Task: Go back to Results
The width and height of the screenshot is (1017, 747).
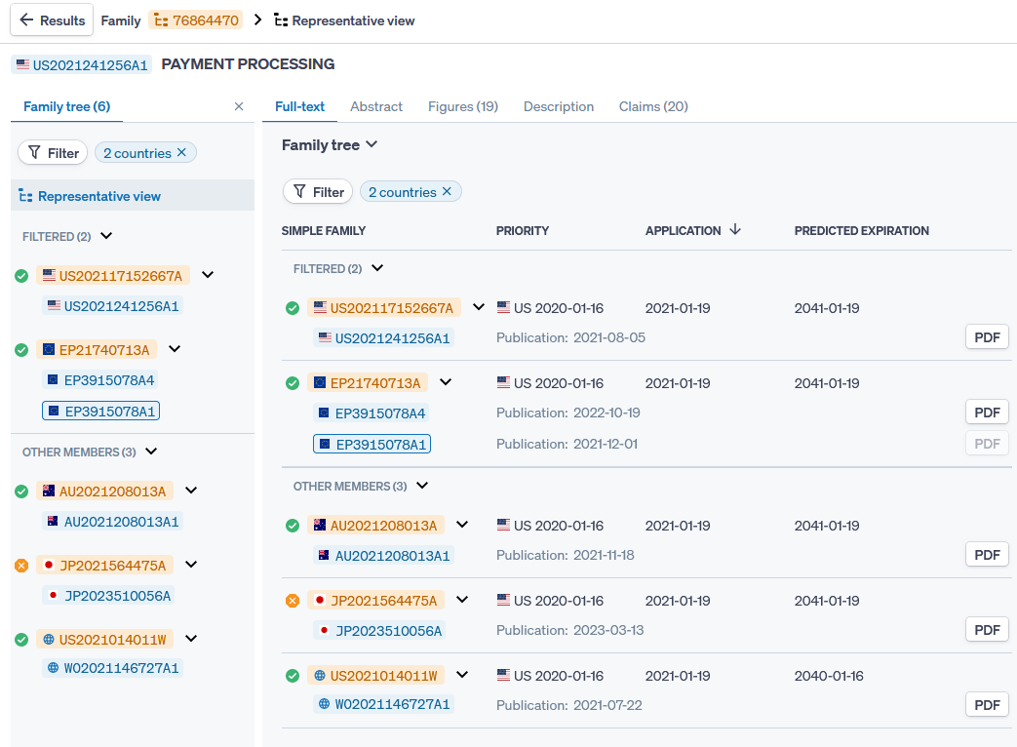Action: tap(52, 20)
